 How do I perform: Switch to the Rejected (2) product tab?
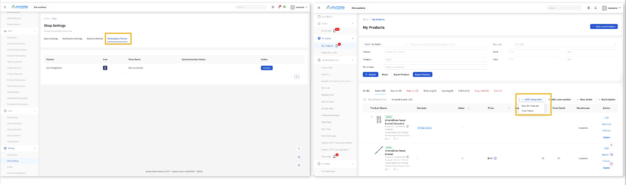click(412, 91)
